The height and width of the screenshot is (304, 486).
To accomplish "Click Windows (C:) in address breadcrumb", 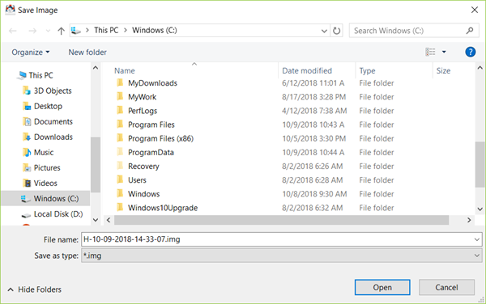I will 155,30.
